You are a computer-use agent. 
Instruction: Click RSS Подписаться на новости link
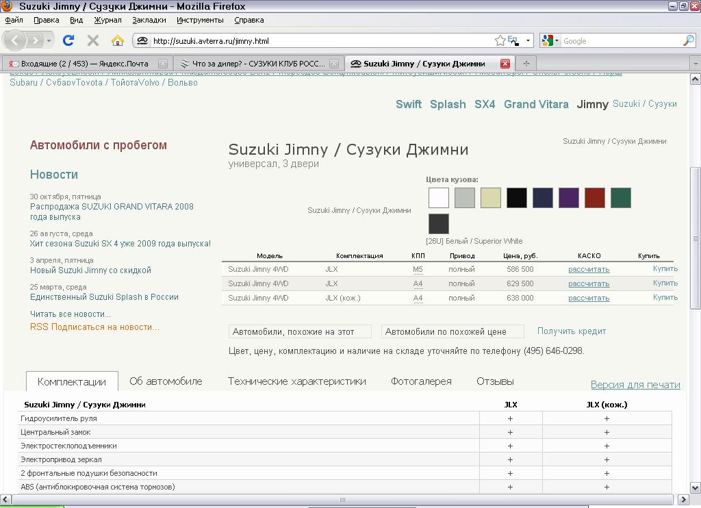[x=94, y=327]
